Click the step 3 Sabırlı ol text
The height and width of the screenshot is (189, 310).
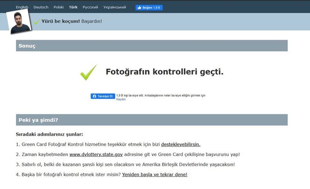[x=125, y=164]
